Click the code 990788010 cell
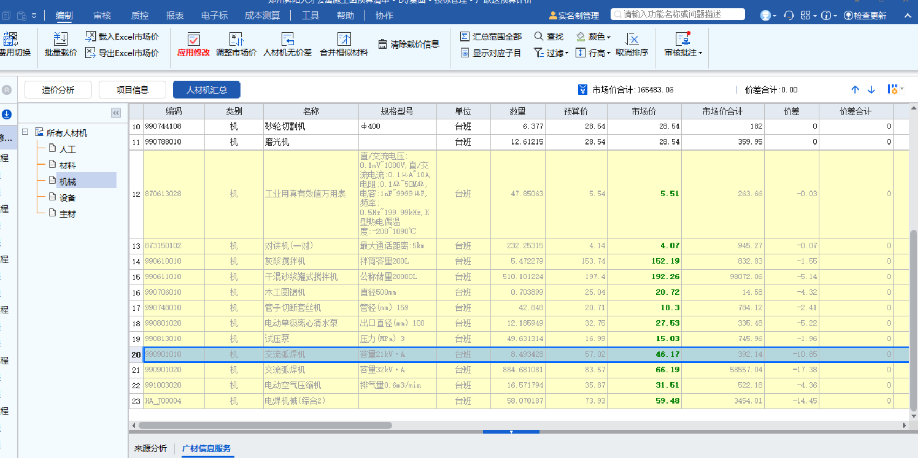This screenshot has height=458, width=918. pos(174,142)
